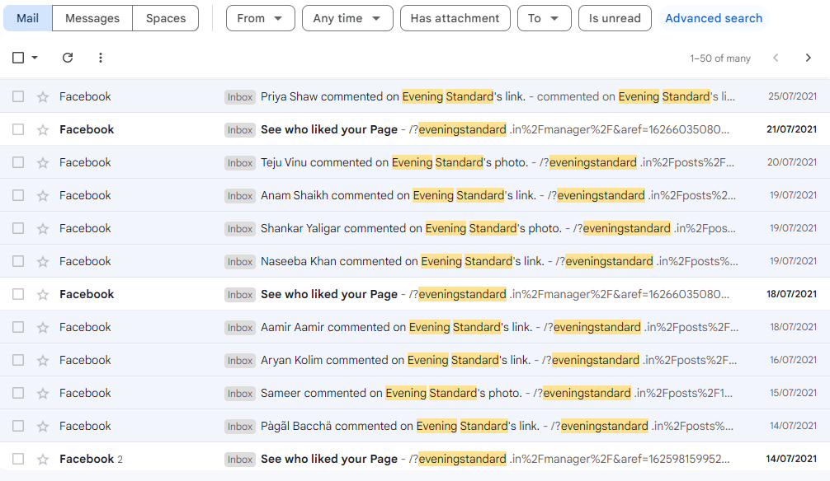Switch to the Messages tab
Screen dimensions: 830x481
92,17
